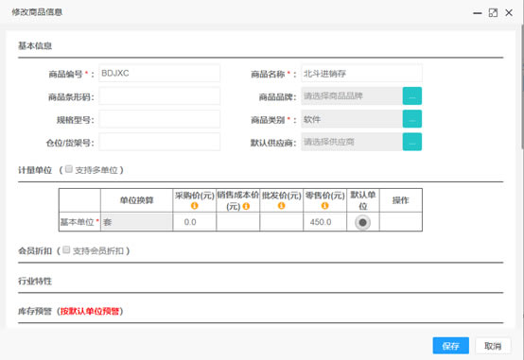This screenshot has width=524, height=360.
Task: Enable 支持多单位 checkbox
Action: click(69, 169)
